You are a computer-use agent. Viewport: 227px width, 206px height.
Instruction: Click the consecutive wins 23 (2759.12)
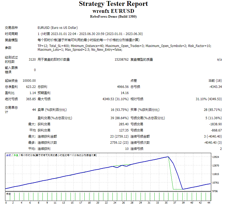coord(119,137)
